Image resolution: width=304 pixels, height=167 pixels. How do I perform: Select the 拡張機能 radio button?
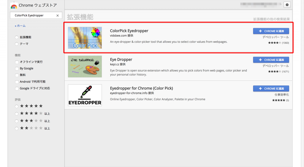click(17, 37)
